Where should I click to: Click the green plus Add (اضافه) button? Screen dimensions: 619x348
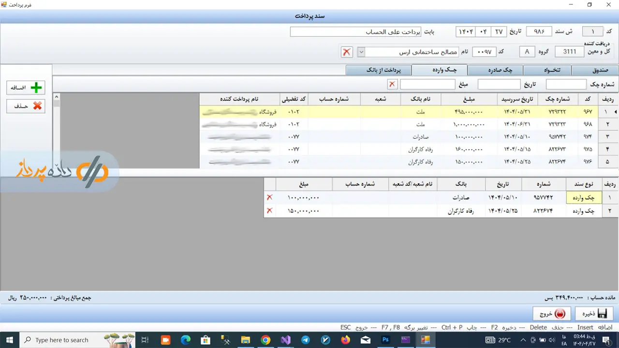point(25,87)
